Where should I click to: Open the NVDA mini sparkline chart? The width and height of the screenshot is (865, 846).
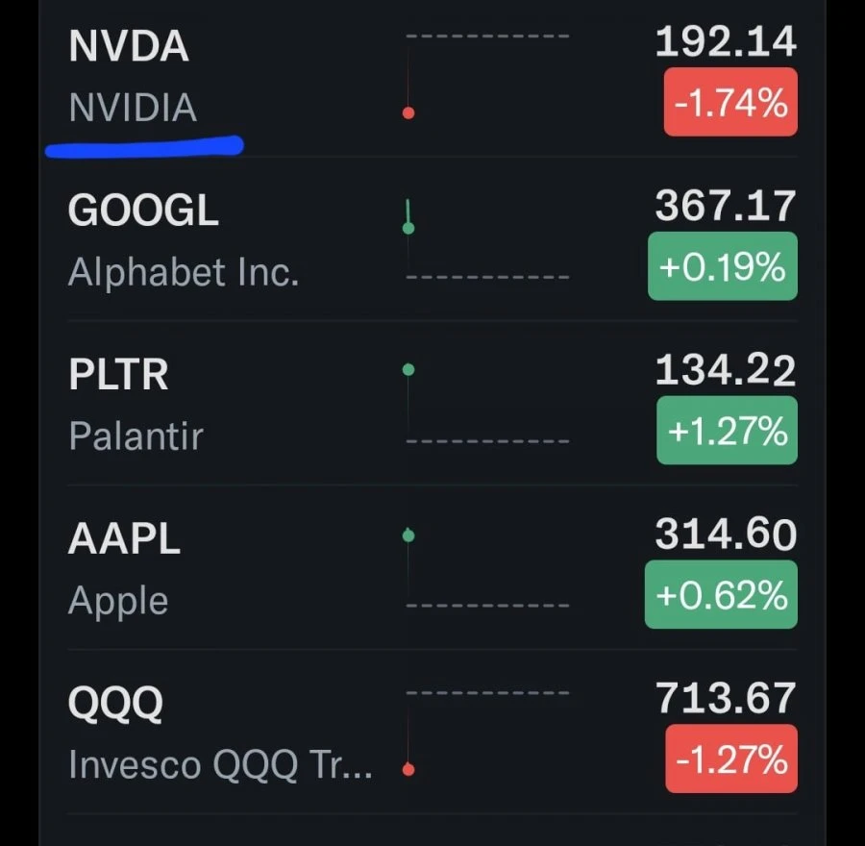tap(487, 75)
